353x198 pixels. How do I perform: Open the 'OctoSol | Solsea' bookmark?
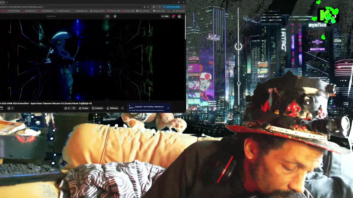[159, 11]
